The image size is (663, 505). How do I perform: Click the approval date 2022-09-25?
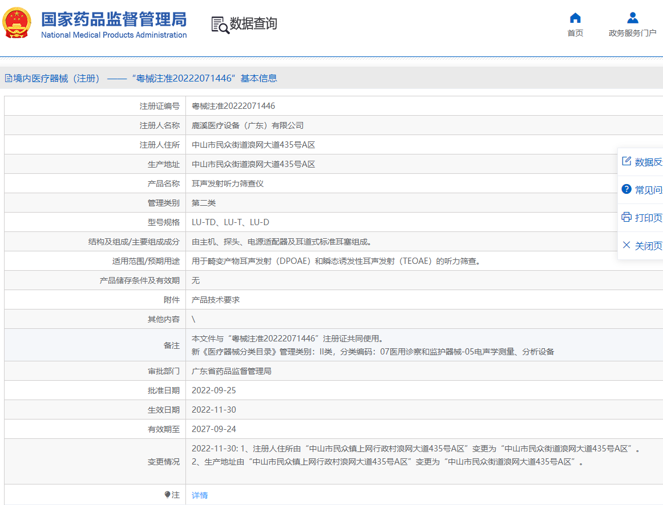[213, 390]
